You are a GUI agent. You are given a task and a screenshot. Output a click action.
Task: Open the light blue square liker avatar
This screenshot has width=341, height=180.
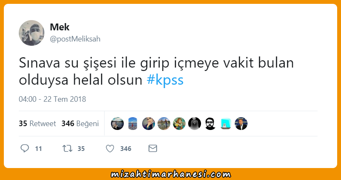(x=225, y=124)
